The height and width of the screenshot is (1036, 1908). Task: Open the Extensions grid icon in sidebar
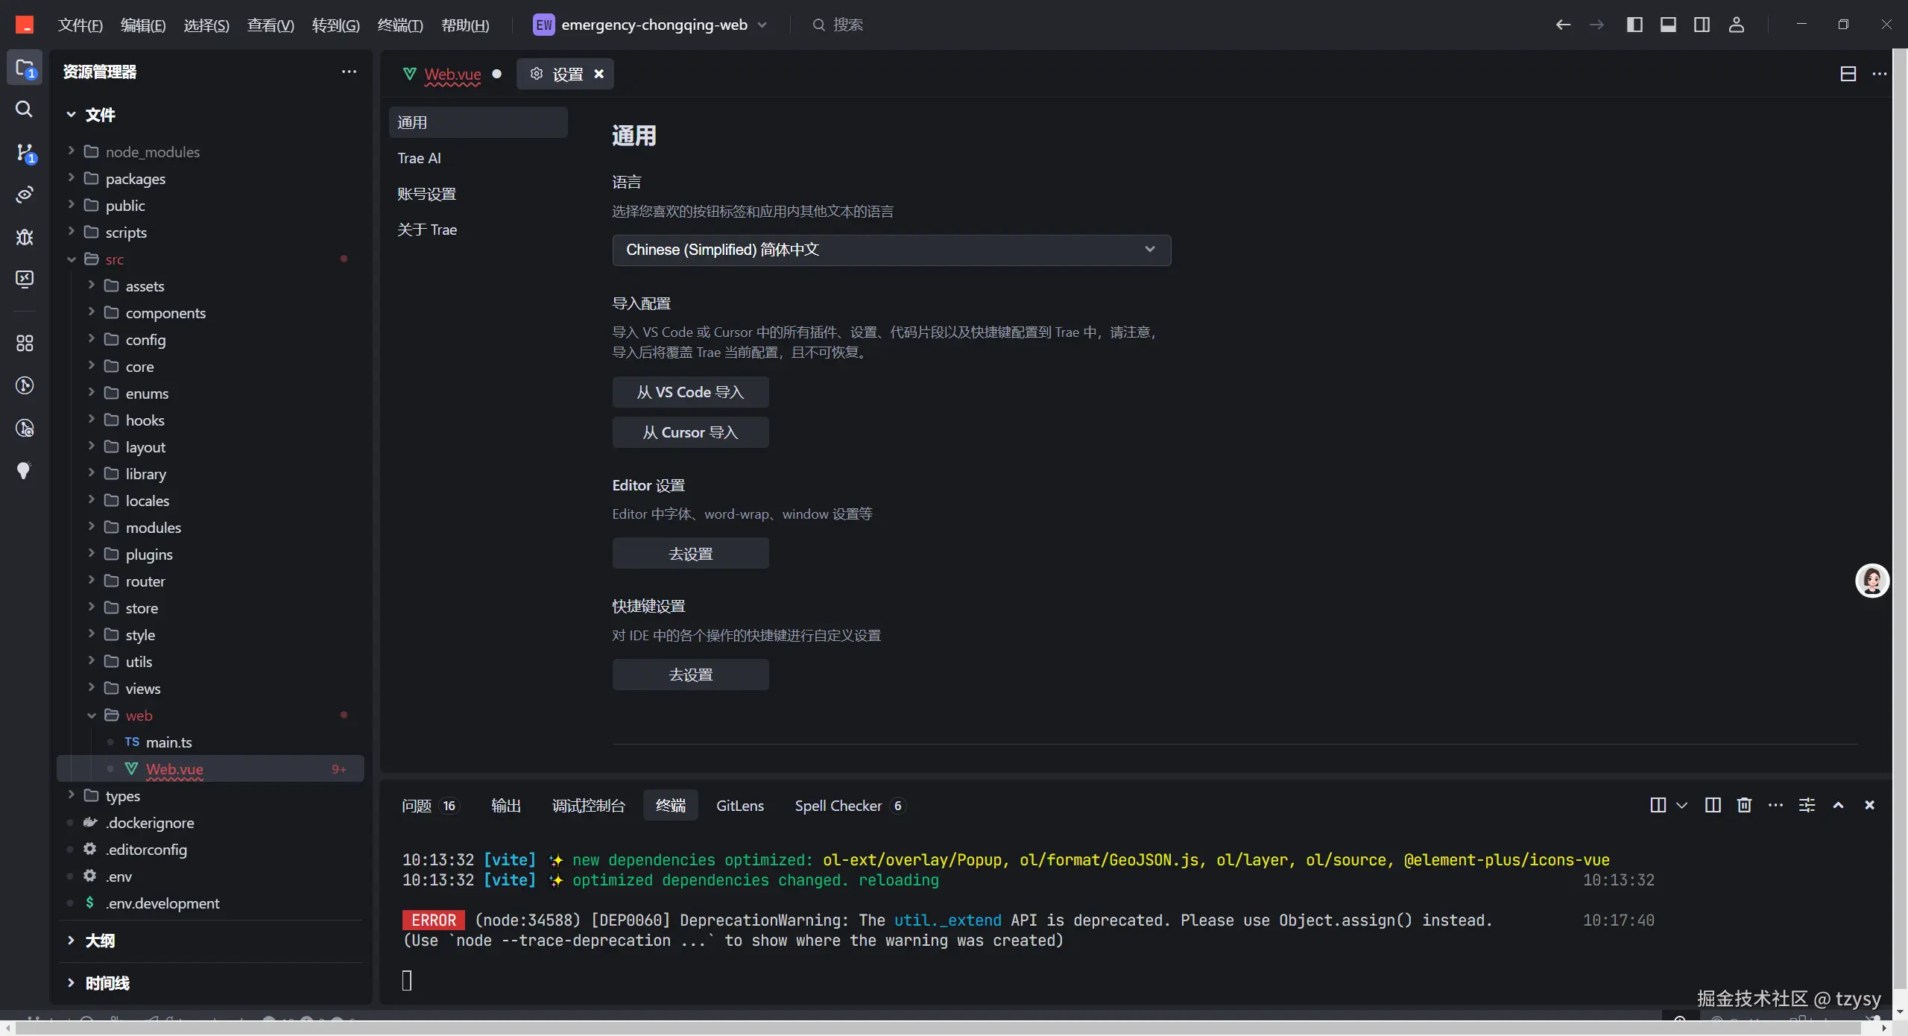tap(24, 343)
